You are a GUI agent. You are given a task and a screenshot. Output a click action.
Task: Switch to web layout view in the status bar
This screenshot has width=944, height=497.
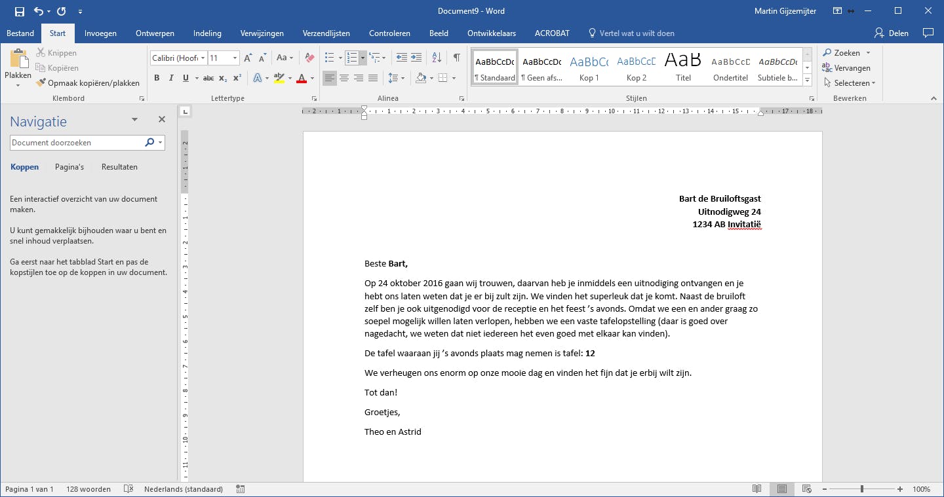(x=807, y=489)
